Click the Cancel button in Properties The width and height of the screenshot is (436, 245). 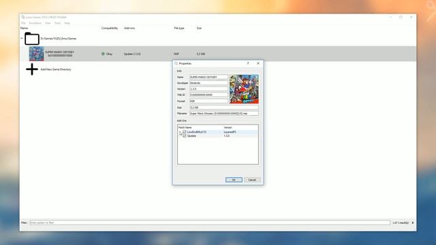pos(252,180)
